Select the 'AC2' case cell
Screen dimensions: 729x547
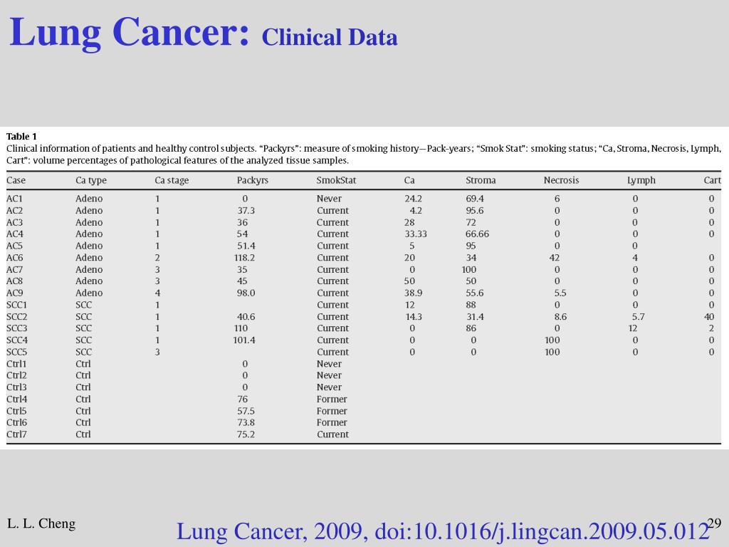tap(14, 211)
